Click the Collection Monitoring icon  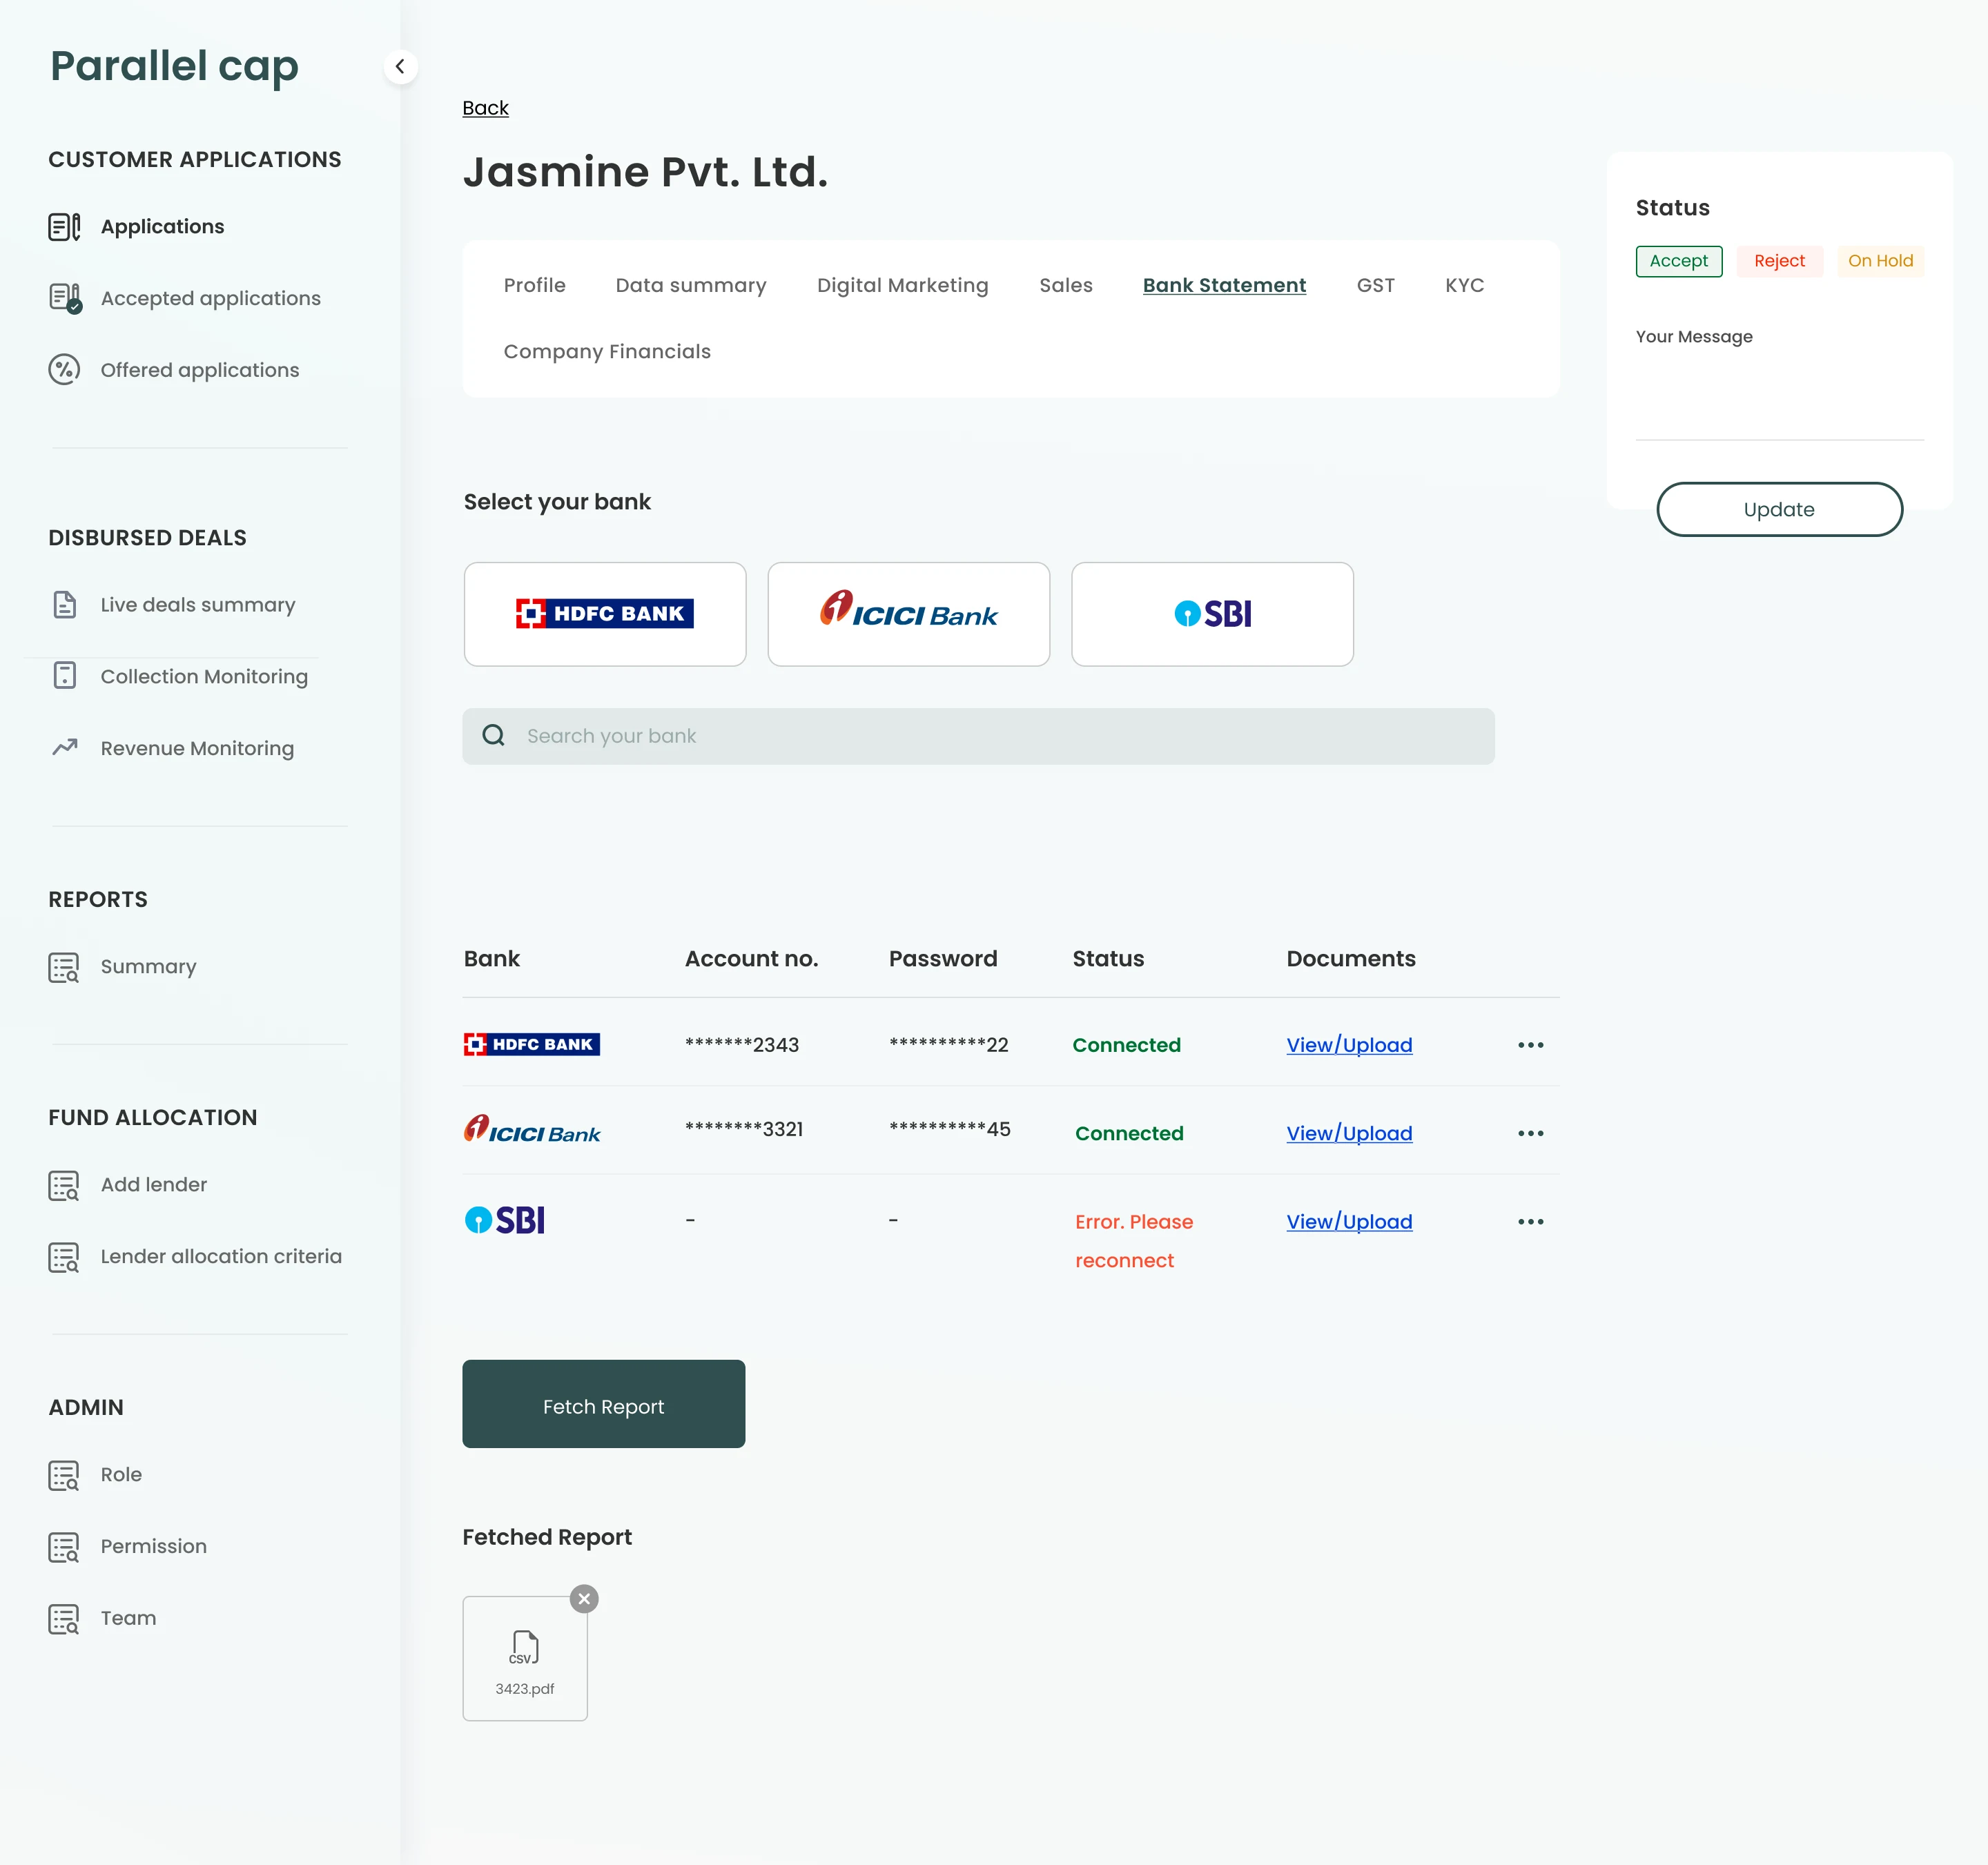coord(65,676)
